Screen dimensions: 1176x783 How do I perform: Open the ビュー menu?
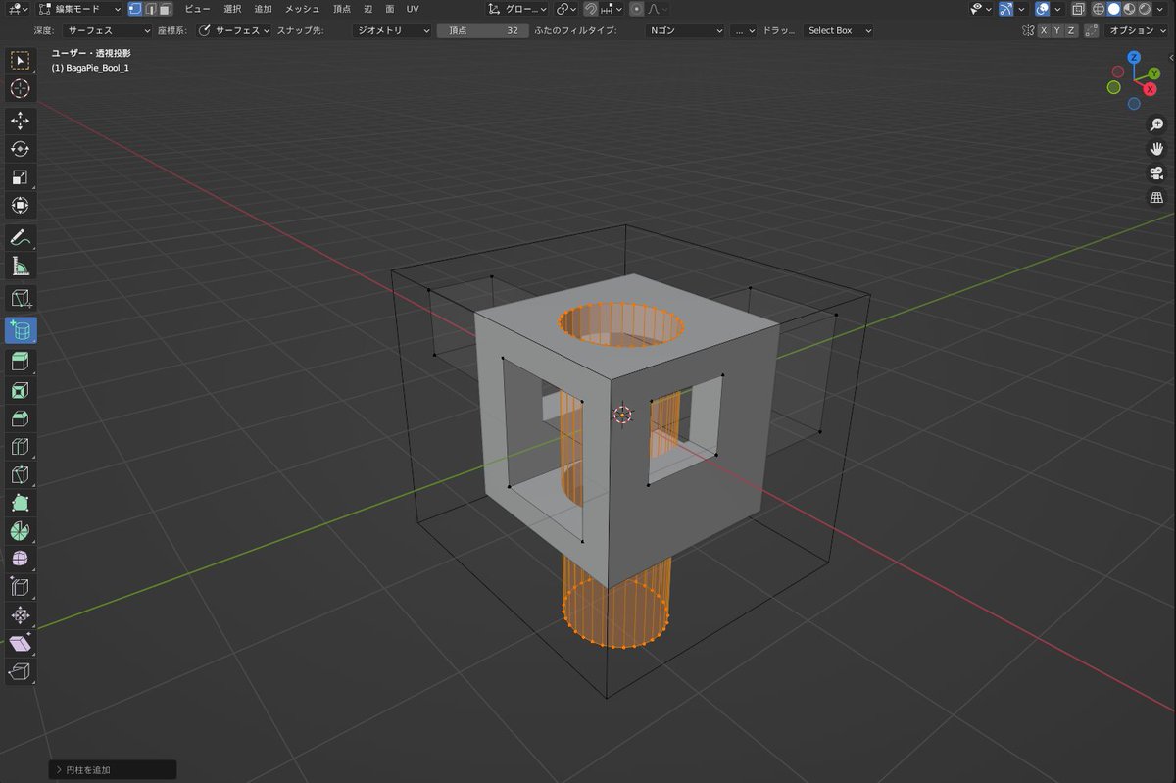tap(198, 9)
